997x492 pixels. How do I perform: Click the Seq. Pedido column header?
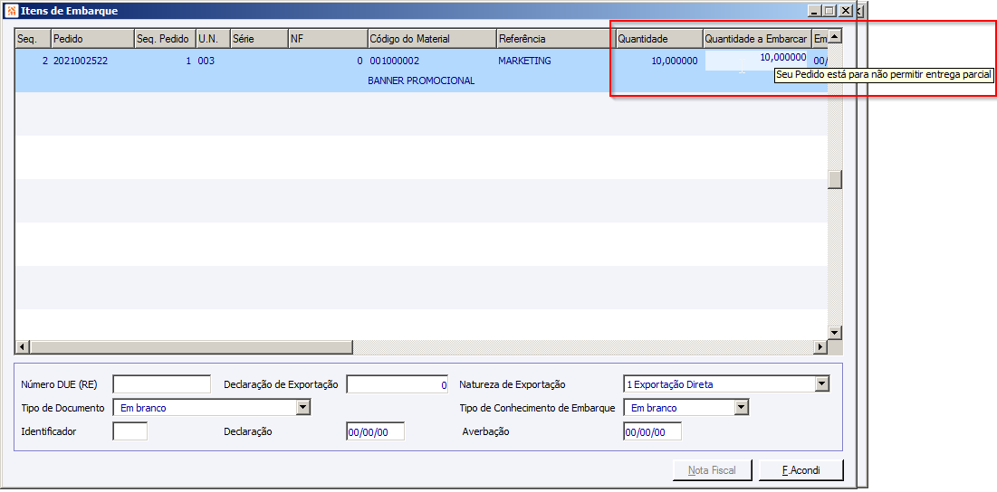pyautogui.click(x=166, y=39)
